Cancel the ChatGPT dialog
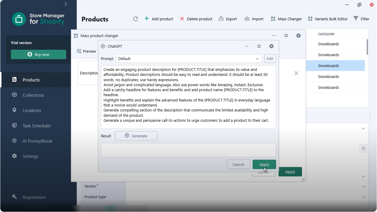 coord(238,164)
